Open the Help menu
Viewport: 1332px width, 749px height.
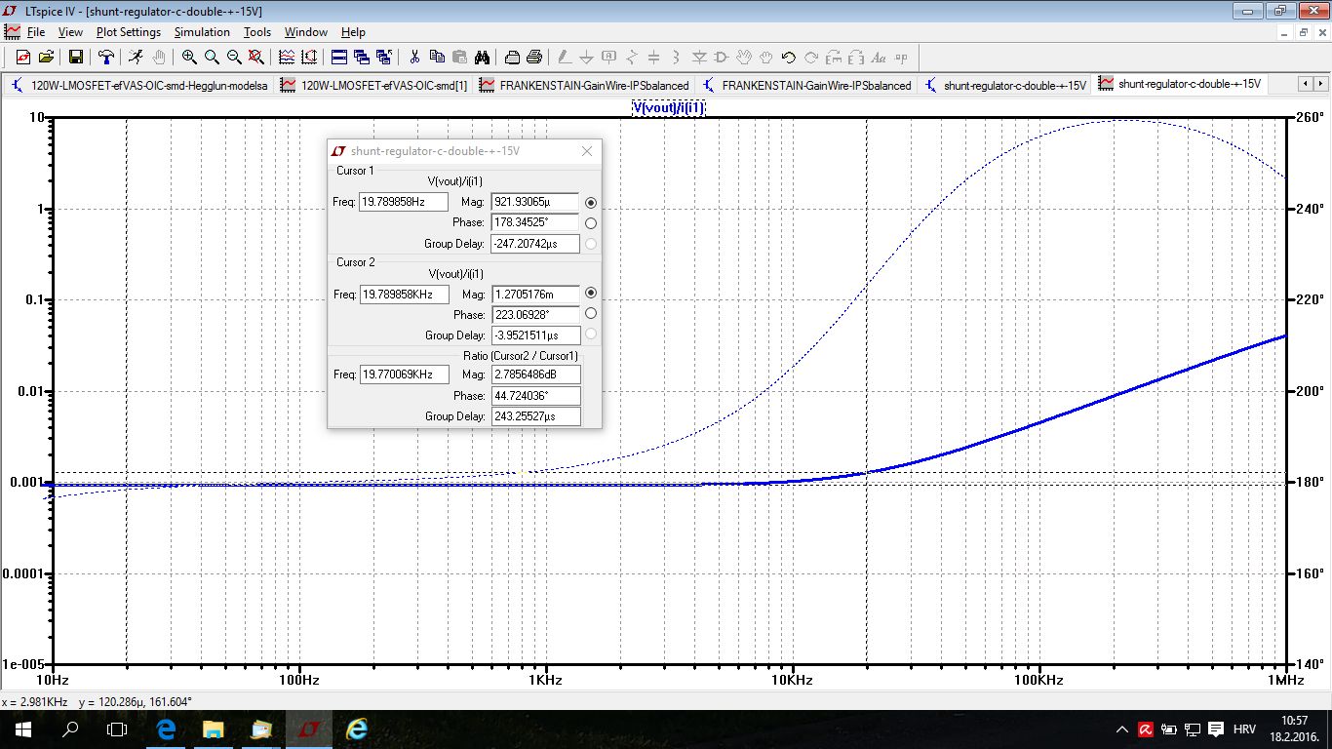pyautogui.click(x=353, y=32)
